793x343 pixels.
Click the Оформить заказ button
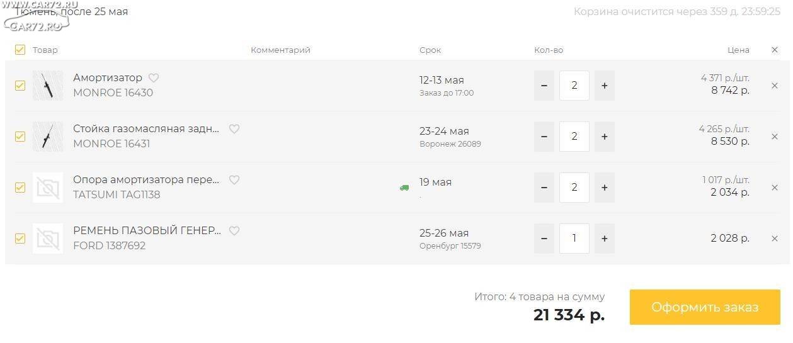(705, 307)
